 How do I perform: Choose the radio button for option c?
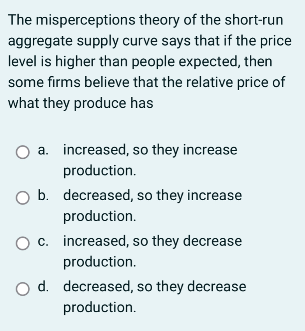pos(23,244)
